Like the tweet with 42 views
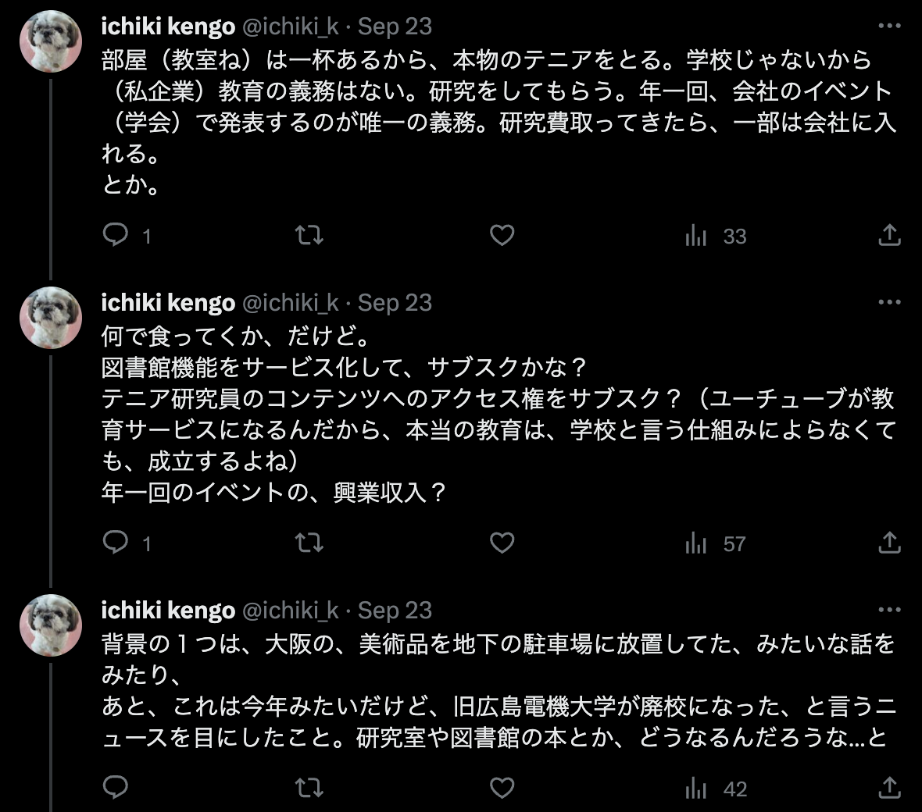The height and width of the screenshot is (812, 922). click(502, 787)
